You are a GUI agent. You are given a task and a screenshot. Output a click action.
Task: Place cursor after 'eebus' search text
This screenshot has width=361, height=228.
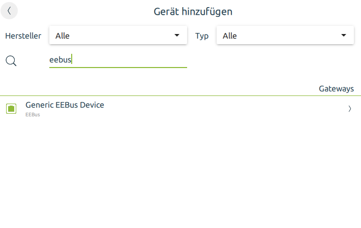(x=72, y=60)
